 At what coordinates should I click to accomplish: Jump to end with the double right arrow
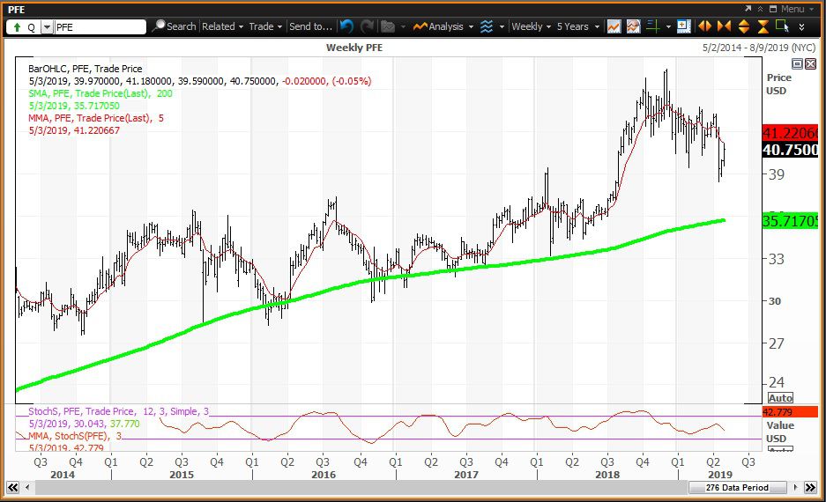810,487
